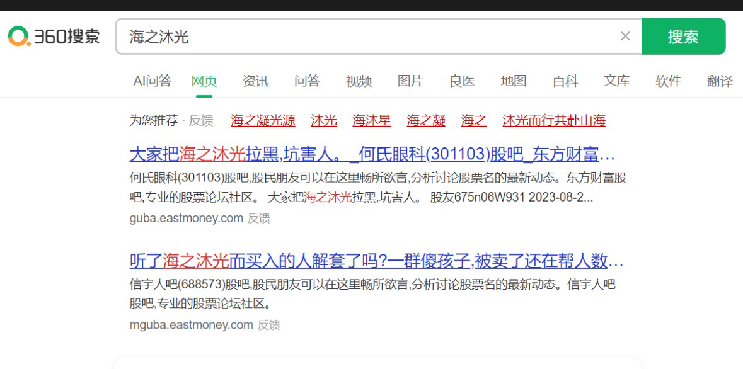Switch to the 资讯 tab
The image size is (743, 369).
click(256, 81)
